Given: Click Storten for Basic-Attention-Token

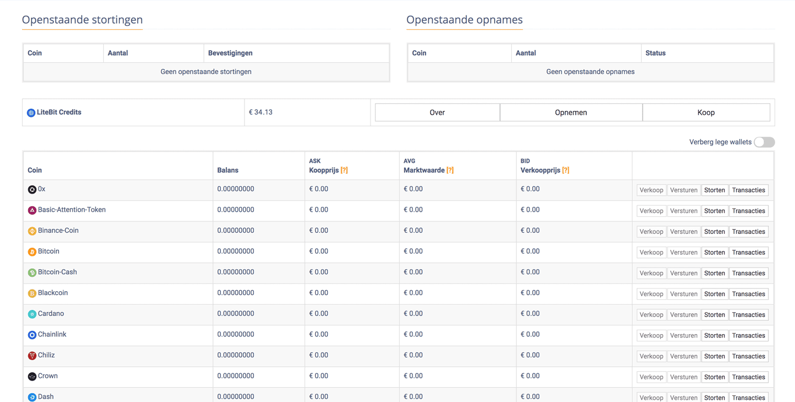Looking at the screenshot, I should point(714,211).
